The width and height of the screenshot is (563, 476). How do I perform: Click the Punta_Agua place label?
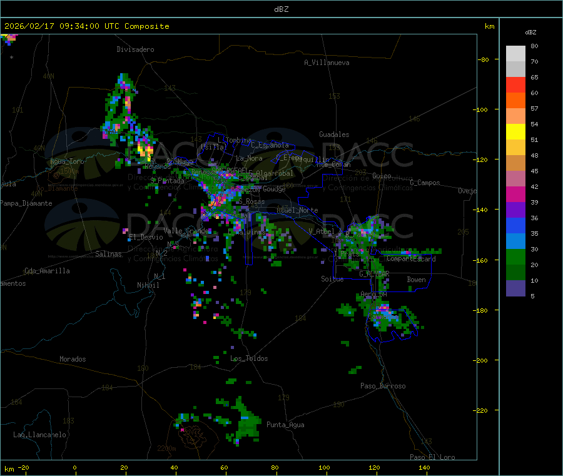point(285,425)
